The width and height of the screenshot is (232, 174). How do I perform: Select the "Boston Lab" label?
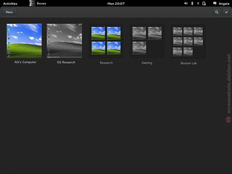coord(189,63)
